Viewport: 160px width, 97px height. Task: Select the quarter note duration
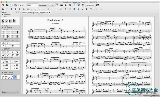tap(32, 9)
